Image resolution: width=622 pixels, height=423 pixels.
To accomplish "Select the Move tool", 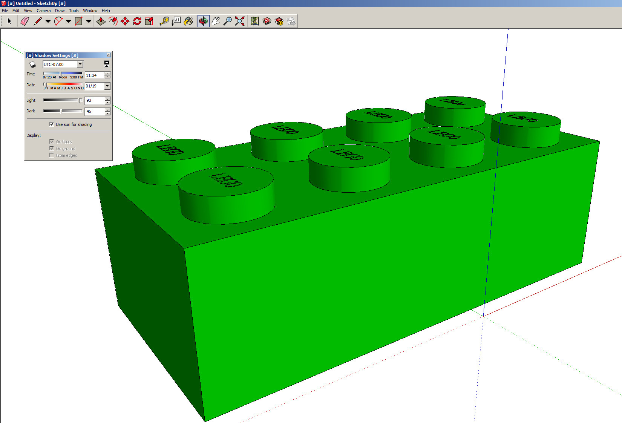I will tap(125, 21).
